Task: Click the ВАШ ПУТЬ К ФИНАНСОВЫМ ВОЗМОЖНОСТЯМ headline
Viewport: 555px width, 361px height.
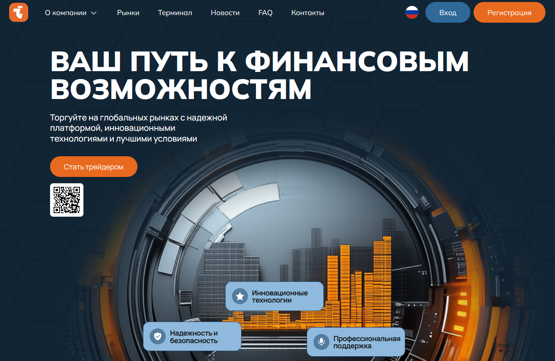Action: click(x=260, y=75)
